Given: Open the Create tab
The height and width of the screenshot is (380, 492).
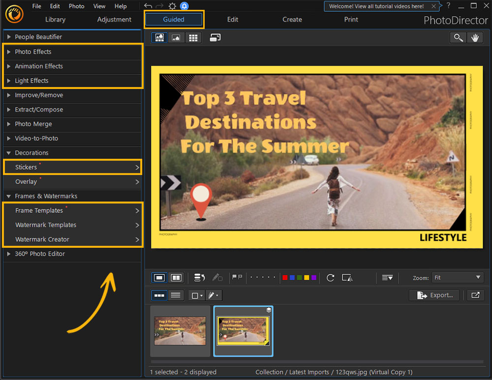Looking at the screenshot, I should [292, 19].
